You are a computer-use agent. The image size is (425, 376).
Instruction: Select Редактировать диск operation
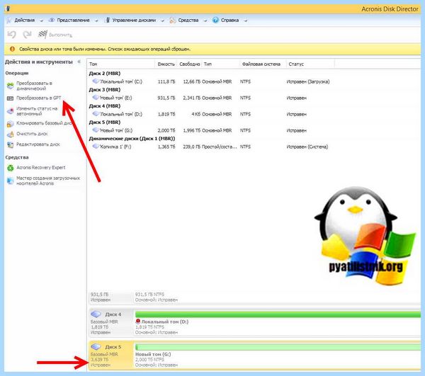[38, 144]
